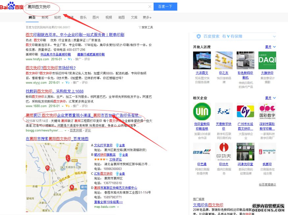Click the V2 badge beside www.xtyyj.com
The height and width of the screenshot is (215, 288).
click(67, 83)
